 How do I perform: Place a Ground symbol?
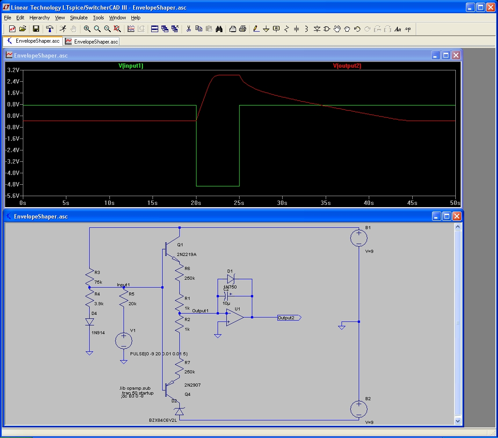(266, 29)
